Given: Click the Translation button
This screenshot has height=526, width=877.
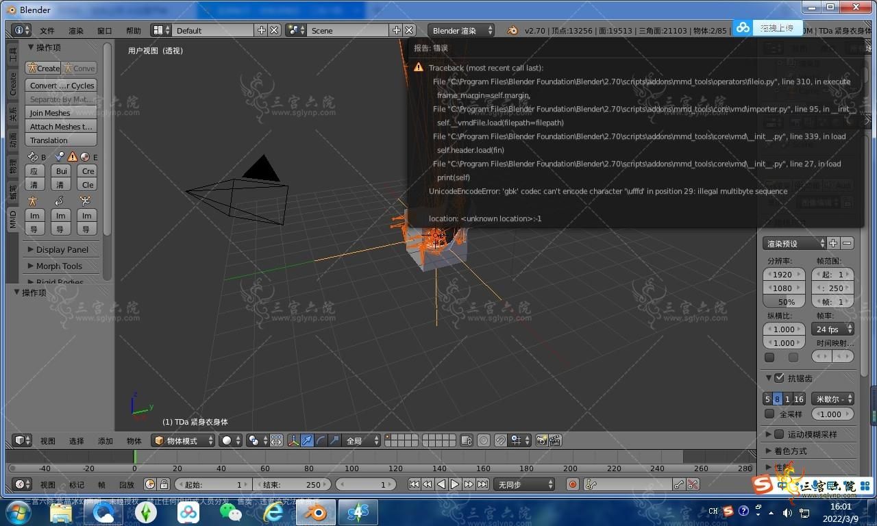Looking at the screenshot, I should pos(61,140).
